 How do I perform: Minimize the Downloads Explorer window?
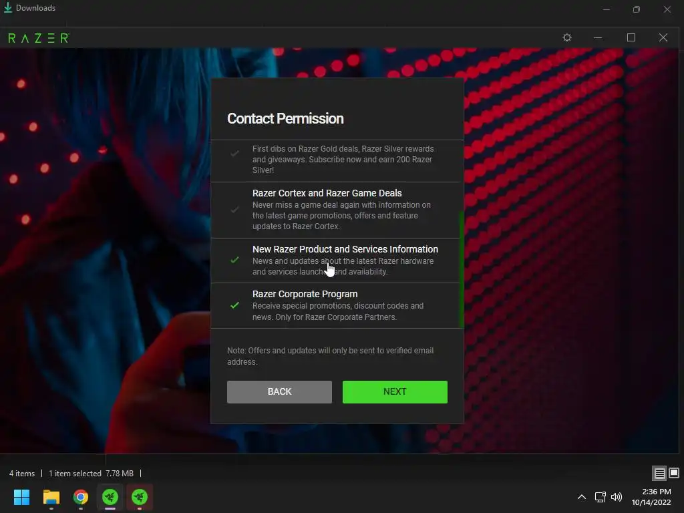click(607, 9)
